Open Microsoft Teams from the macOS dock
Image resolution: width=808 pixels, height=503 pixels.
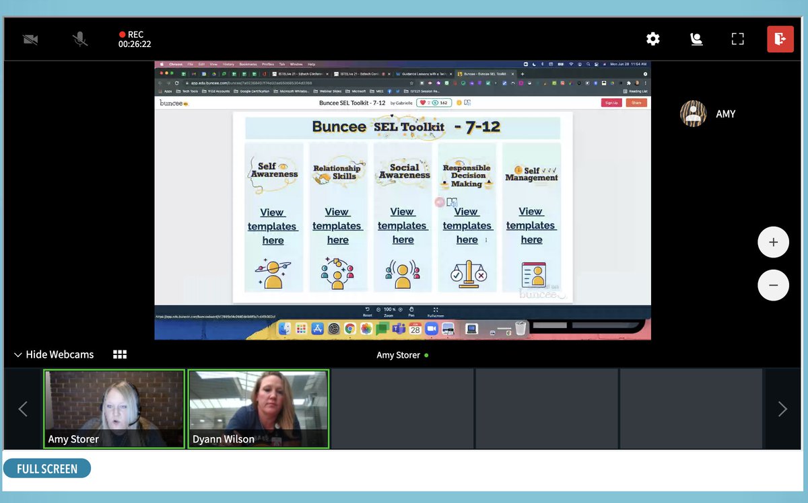point(399,330)
